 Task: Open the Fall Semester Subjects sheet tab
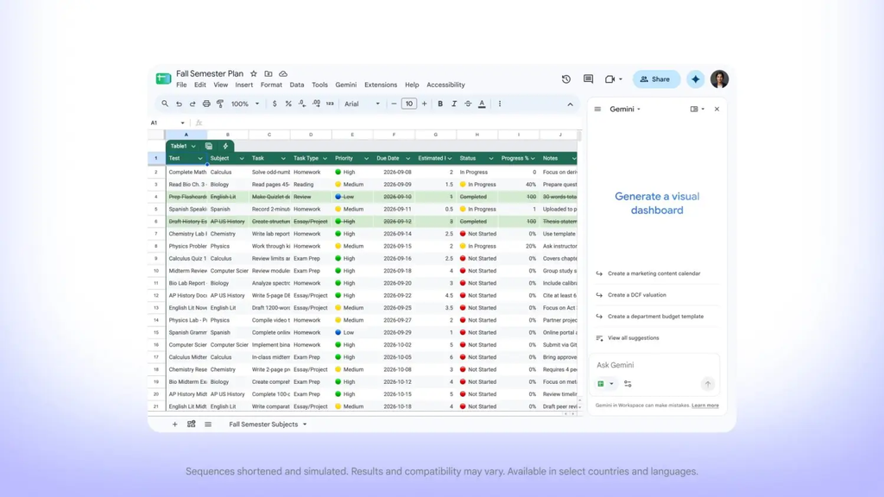pyautogui.click(x=268, y=425)
